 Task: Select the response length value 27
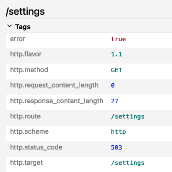click(115, 101)
